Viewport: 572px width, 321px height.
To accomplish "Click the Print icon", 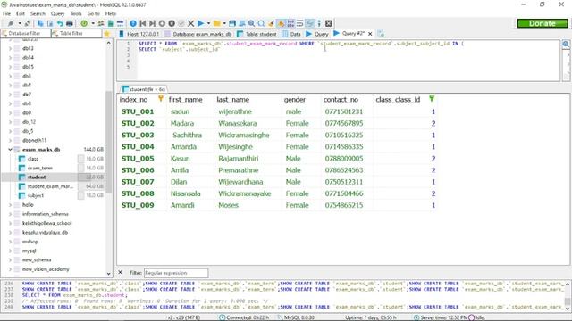I will [70, 23].
